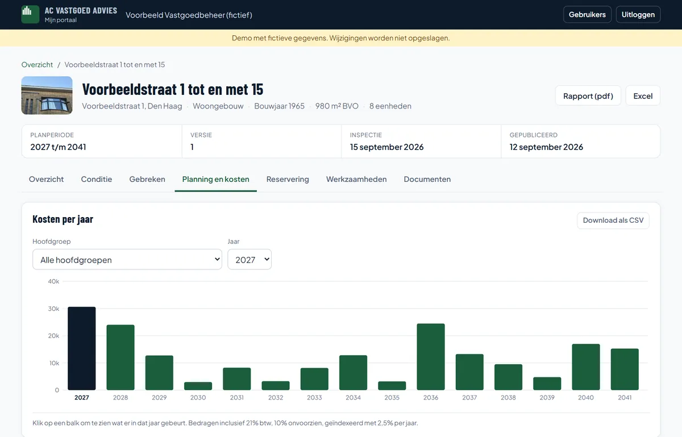Select the 2035 cost bar
Viewport: 682px width, 437px height.
click(392, 386)
